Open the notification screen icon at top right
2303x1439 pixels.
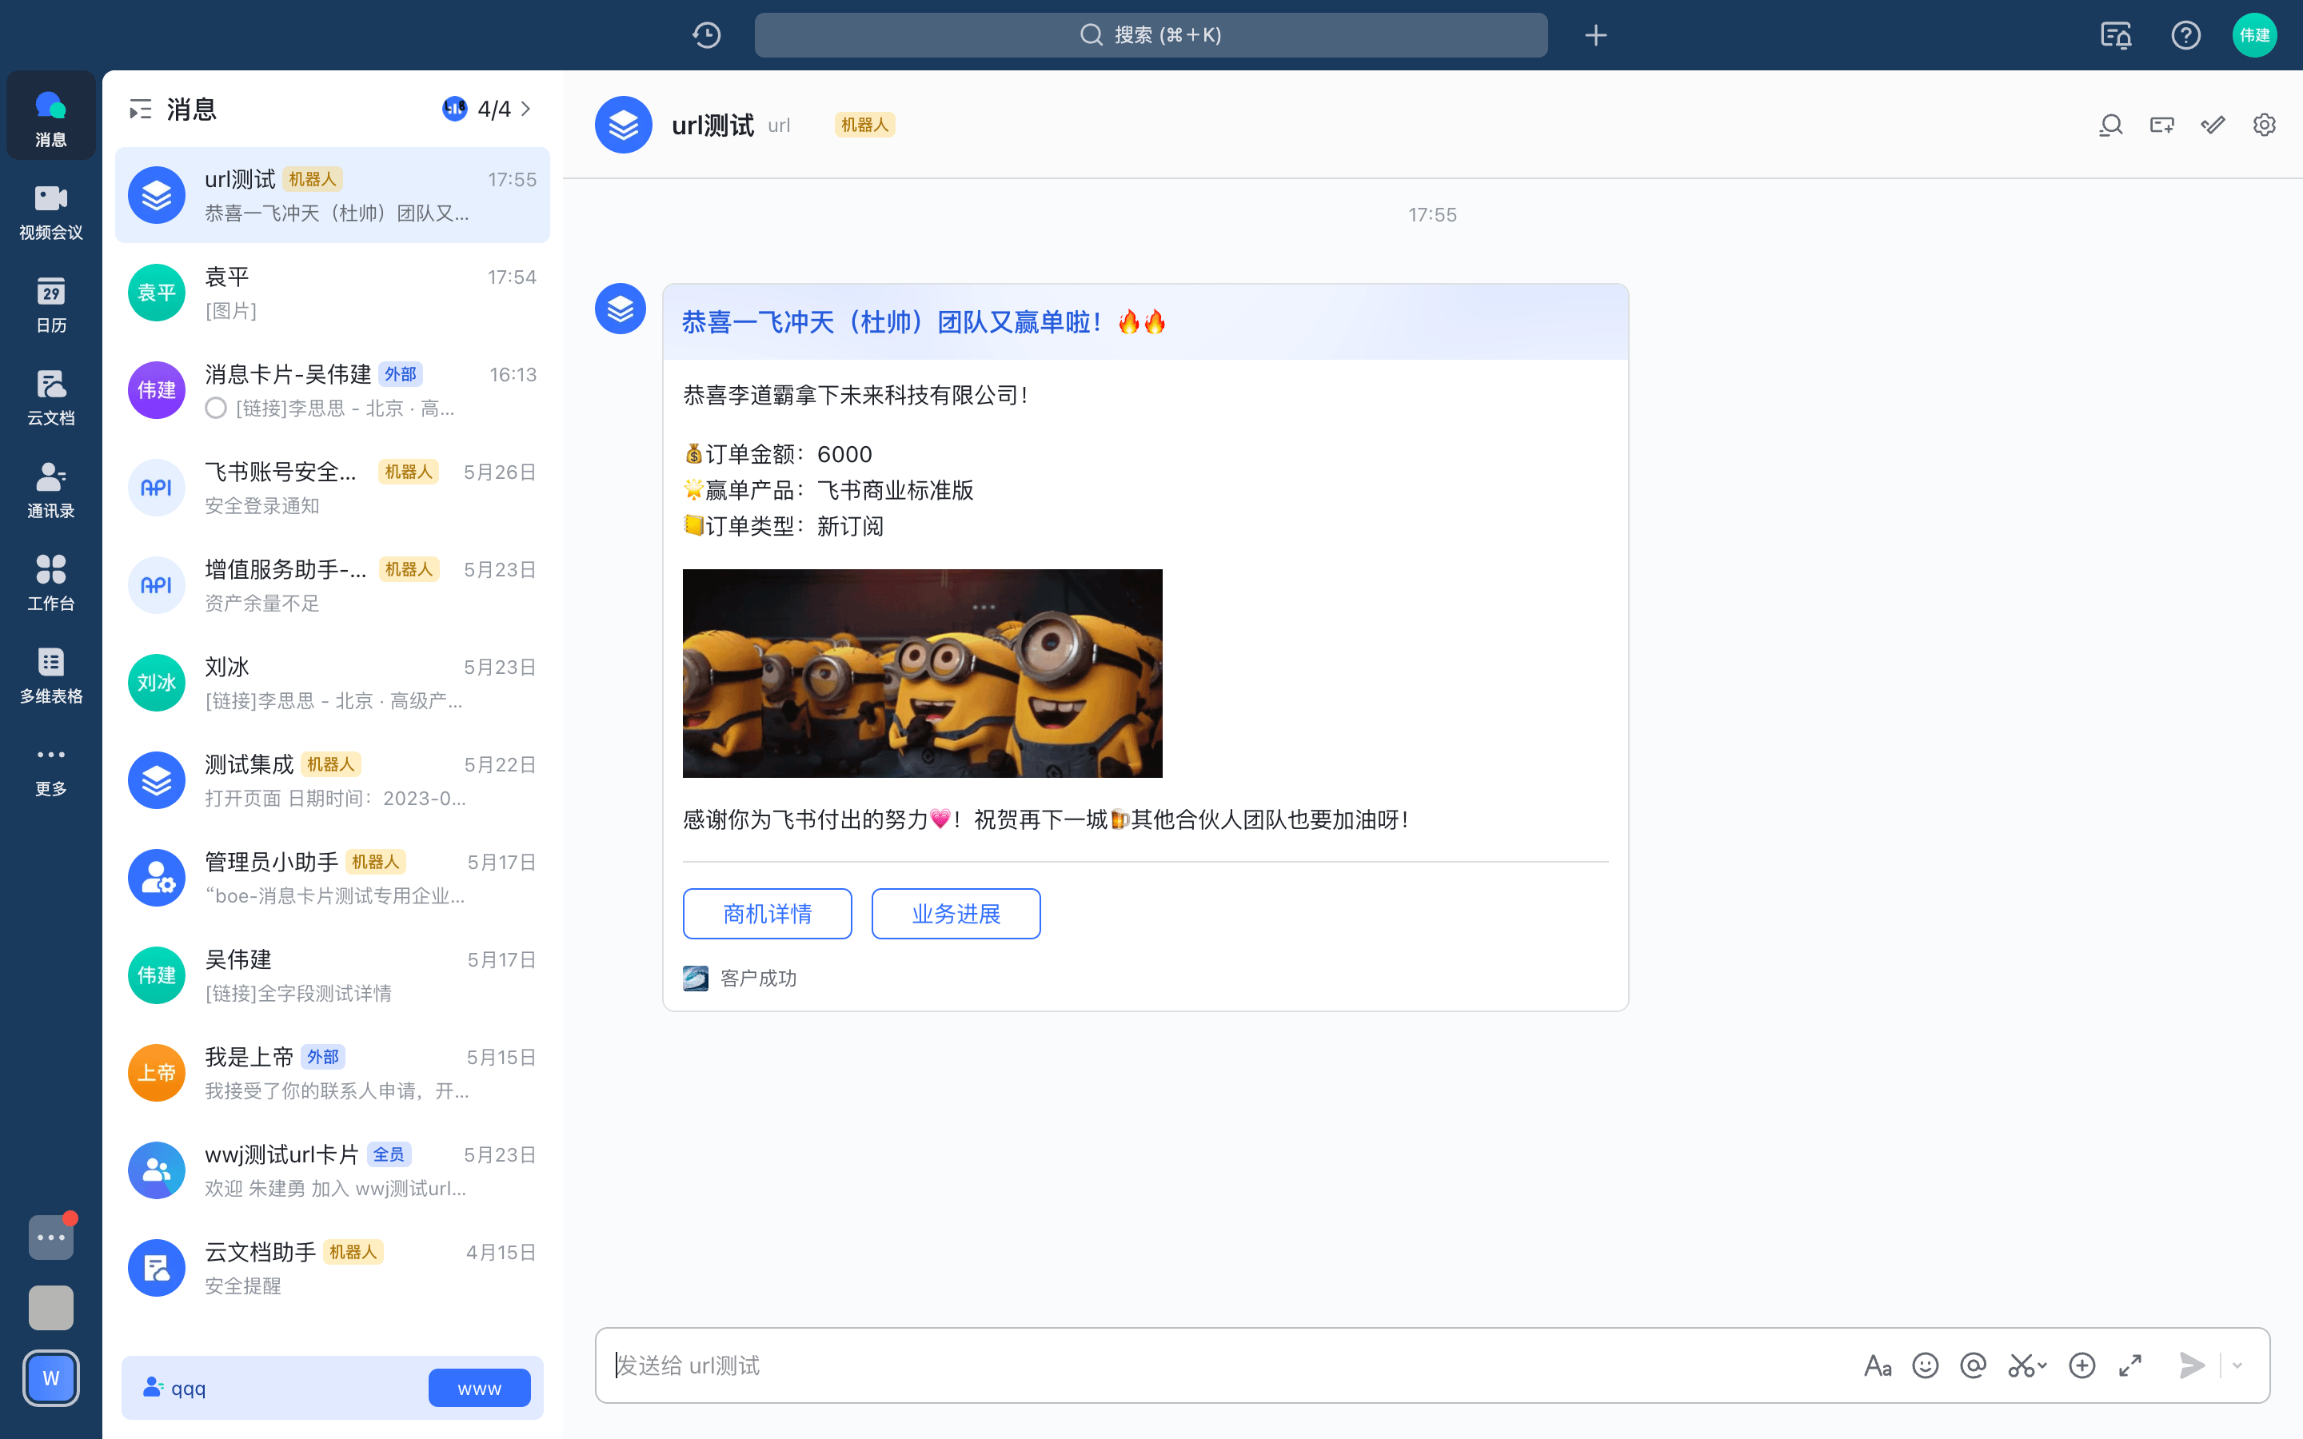pos(2116,35)
